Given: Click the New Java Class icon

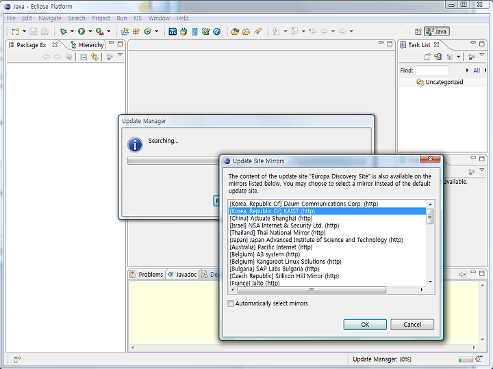Looking at the screenshot, I should pyautogui.click(x=147, y=31).
